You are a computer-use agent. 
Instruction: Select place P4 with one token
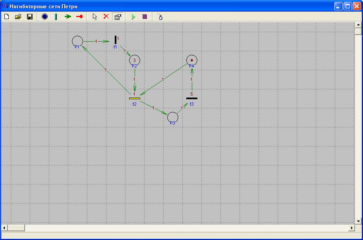click(192, 61)
